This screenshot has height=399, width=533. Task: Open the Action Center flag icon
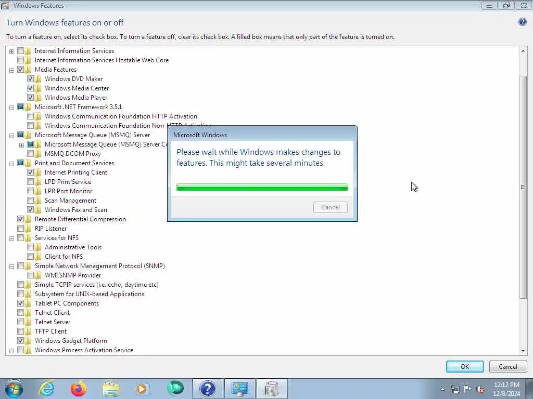(x=468, y=389)
